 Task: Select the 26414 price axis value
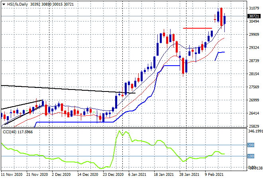[254, 113]
